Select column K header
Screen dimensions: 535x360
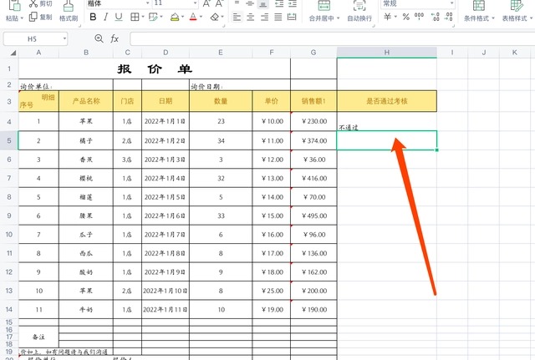[x=514, y=53]
